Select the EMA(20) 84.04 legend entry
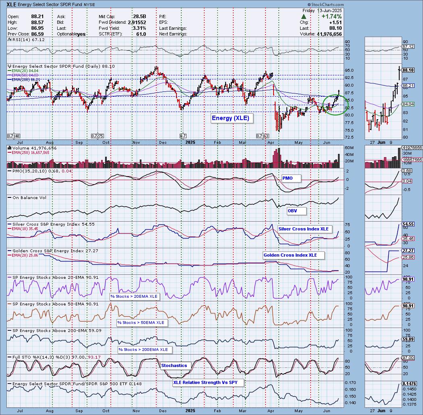The height and width of the screenshot is (415, 423). point(23,71)
